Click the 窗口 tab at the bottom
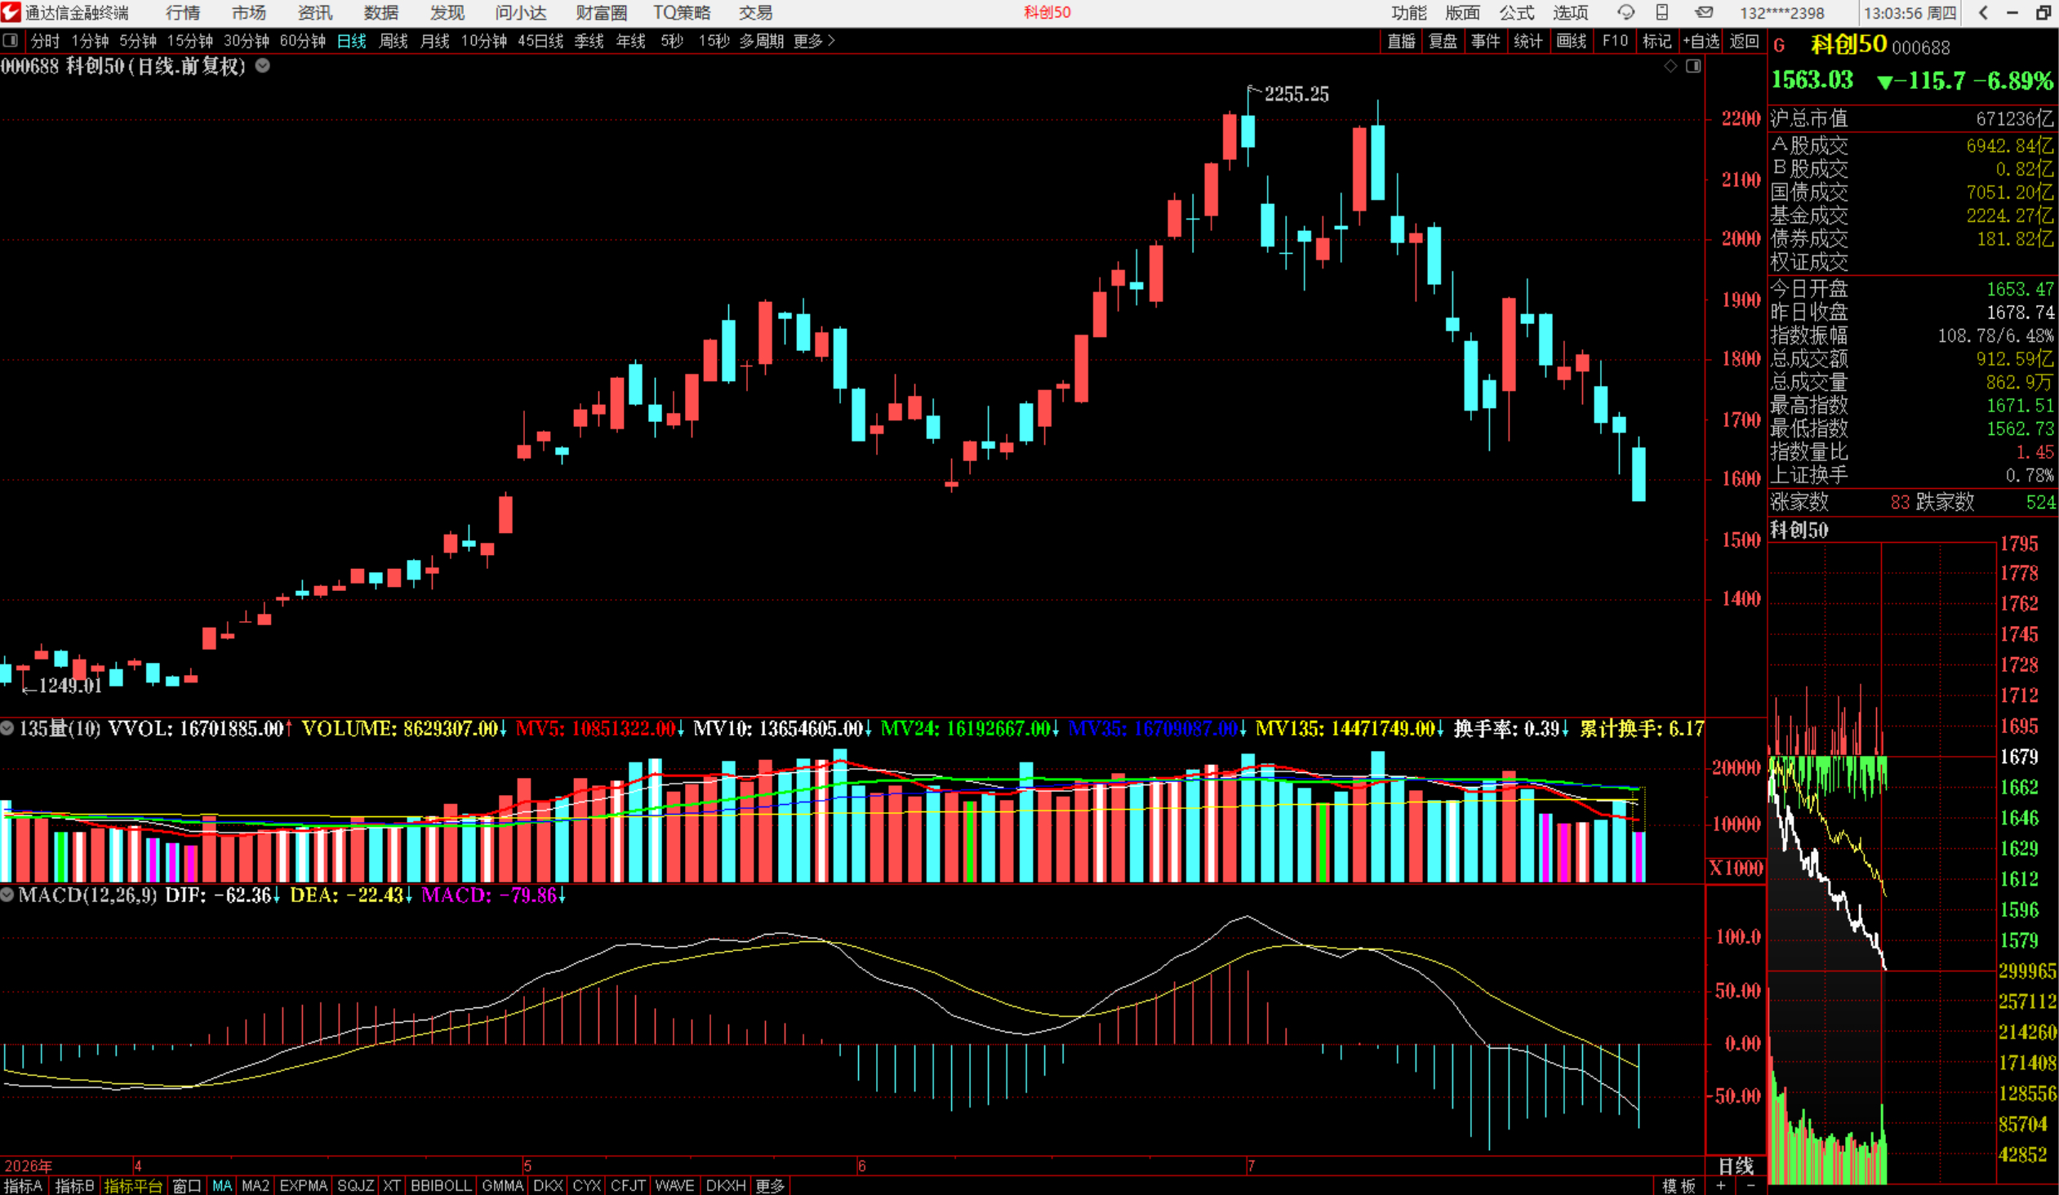The width and height of the screenshot is (2059, 1195). coord(187,1185)
